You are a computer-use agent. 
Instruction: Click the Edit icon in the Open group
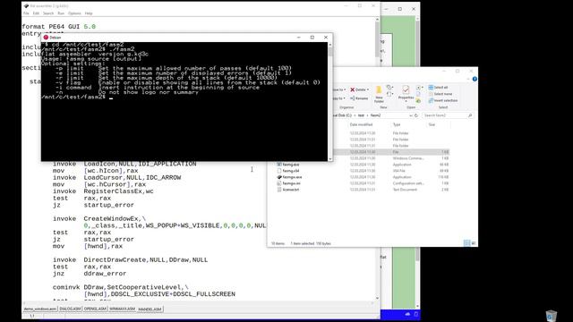[418, 94]
